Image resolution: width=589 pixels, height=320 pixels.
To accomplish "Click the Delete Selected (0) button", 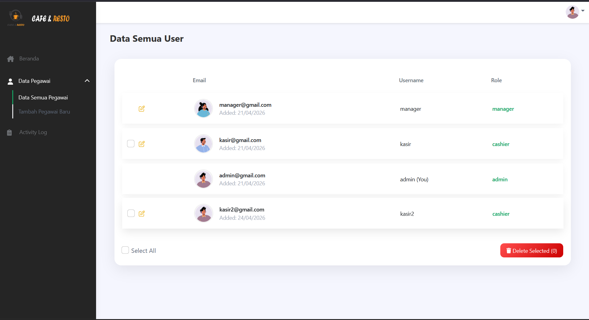I will coord(532,251).
